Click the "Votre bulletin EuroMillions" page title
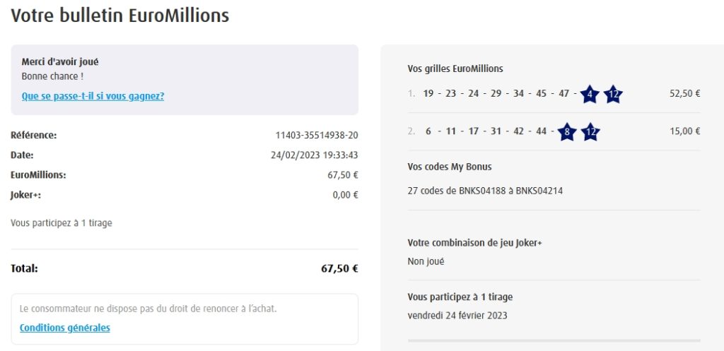Viewport: 724px width, 351px height. (120, 16)
